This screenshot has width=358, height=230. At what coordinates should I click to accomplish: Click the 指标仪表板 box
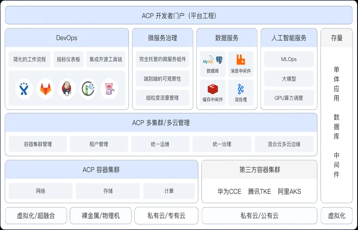68,59
